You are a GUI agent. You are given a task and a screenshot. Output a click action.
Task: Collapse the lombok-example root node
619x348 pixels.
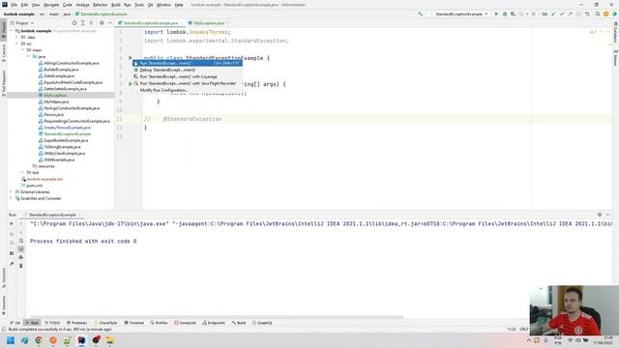pyautogui.click(x=12, y=31)
